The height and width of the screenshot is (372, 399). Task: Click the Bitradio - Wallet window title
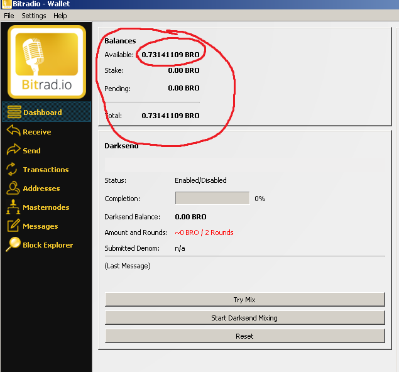(x=41, y=4)
